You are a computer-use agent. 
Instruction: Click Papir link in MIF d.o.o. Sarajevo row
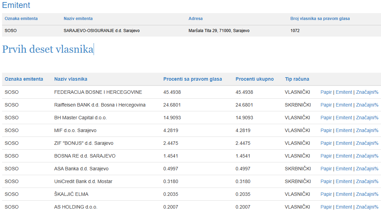coord(326,130)
